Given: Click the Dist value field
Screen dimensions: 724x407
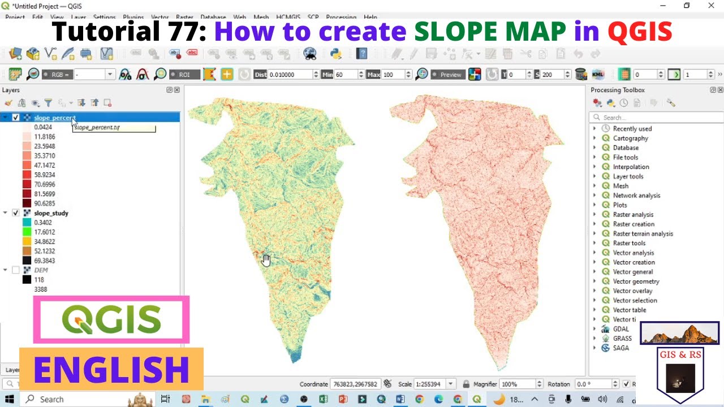Looking at the screenshot, I should point(290,75).
